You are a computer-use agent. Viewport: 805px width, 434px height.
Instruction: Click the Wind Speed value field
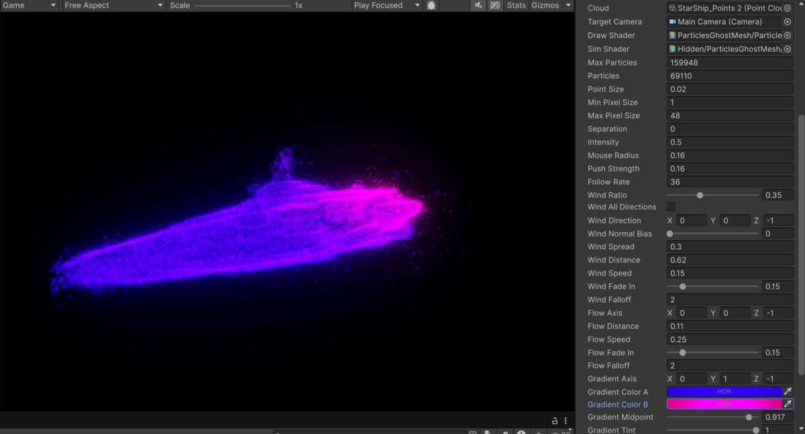[x=730, y=273]
